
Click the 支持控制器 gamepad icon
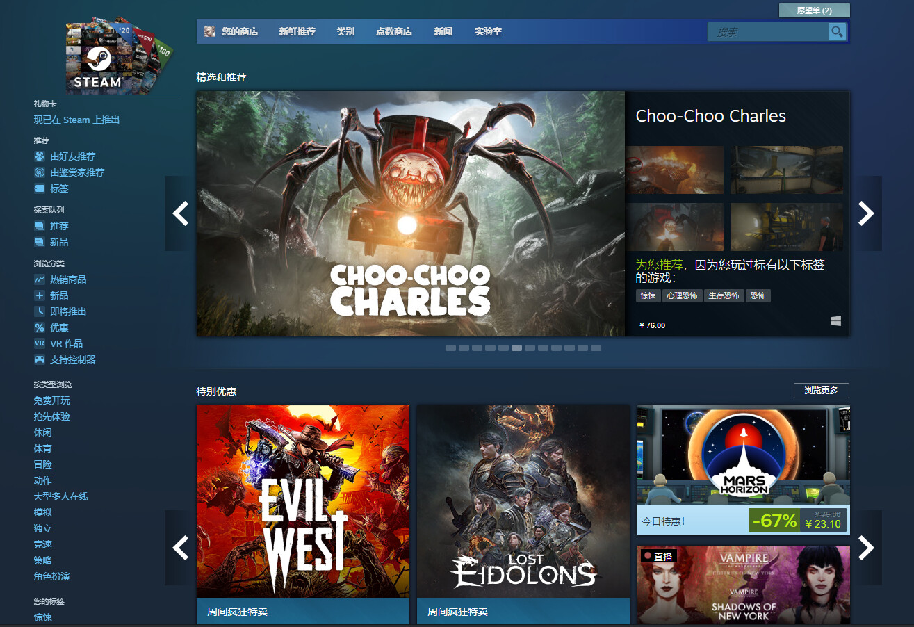click(x=40, y=359)
